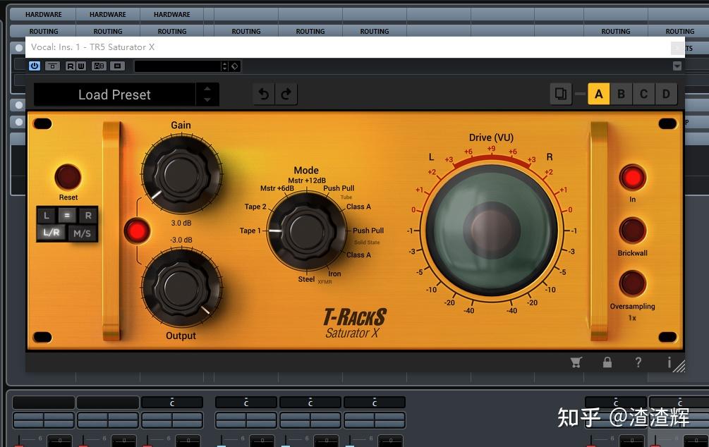This screenshot has width=709, height=447.
Task: Switch A/B comparison setting icon
Action: coord(99,66)
